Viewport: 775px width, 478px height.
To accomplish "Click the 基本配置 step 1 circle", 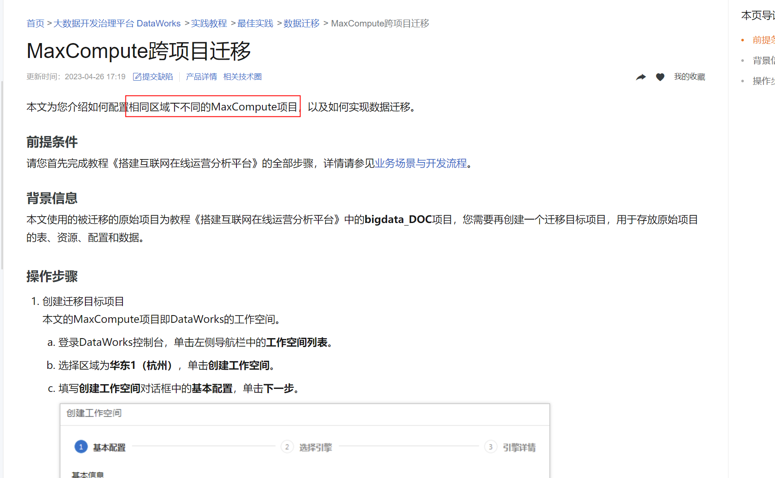I will 81,447.
